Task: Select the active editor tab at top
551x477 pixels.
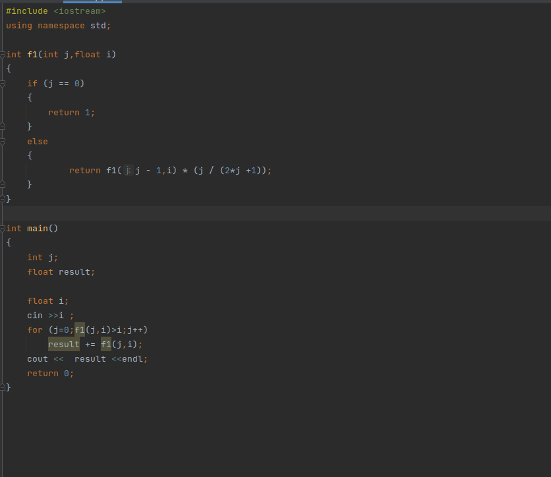Action: point(92,2)
